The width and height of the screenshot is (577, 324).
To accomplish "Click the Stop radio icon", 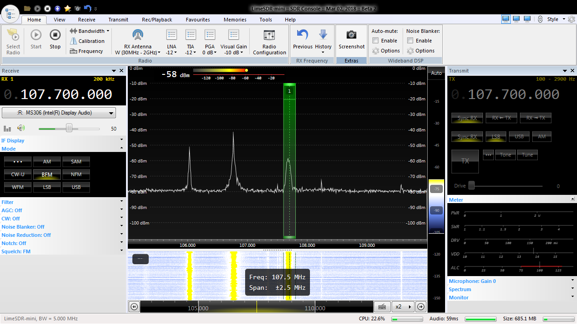I will (55, 35).
